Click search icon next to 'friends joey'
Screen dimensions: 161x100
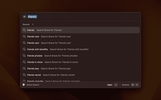[24, 68]
